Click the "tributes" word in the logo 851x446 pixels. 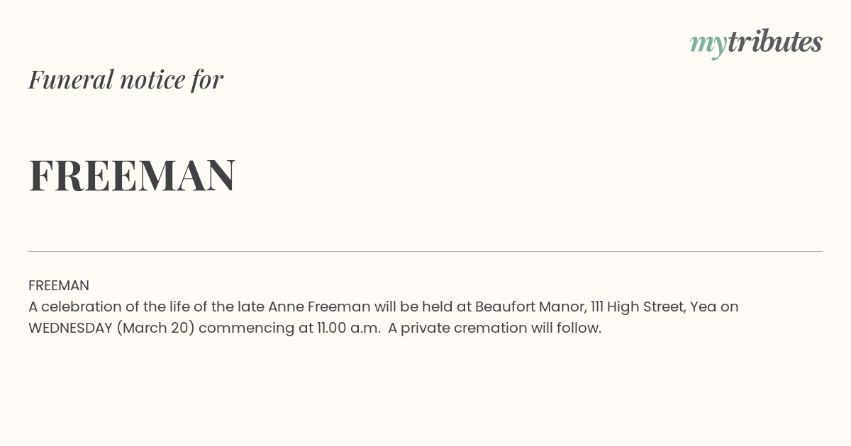click(775, 42)
